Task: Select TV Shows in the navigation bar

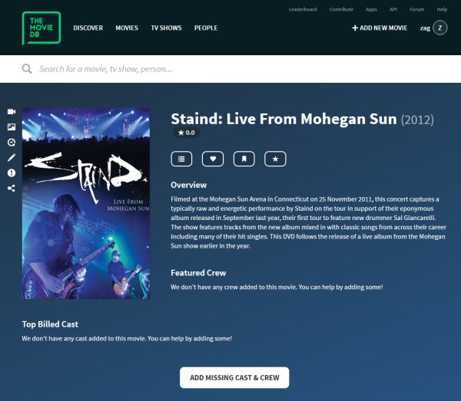Action: pyautogui.click(x=167, y=28)
